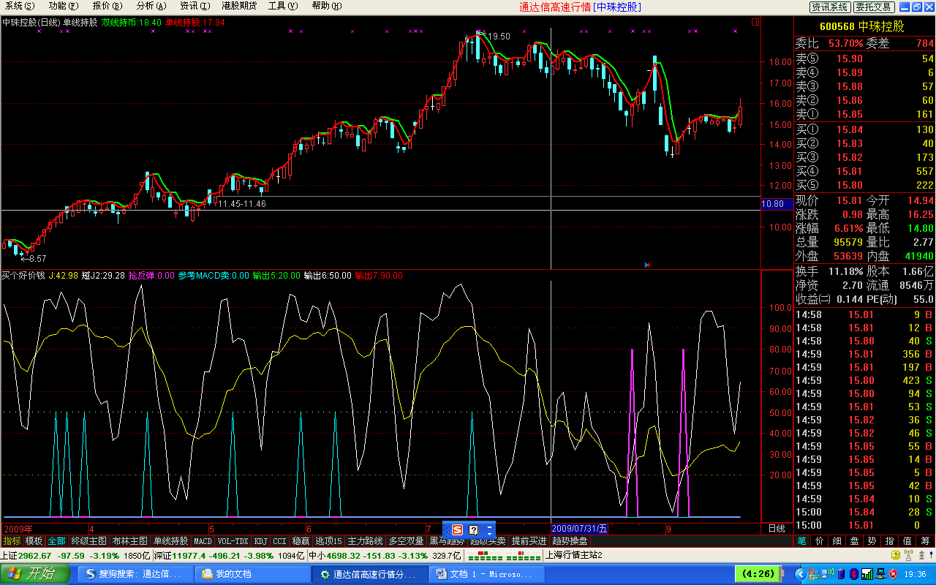Screen dimensions: 936x585
Task: Click the 2009/07/31 date marker on timeline
Action: click(x=580, y=528)
